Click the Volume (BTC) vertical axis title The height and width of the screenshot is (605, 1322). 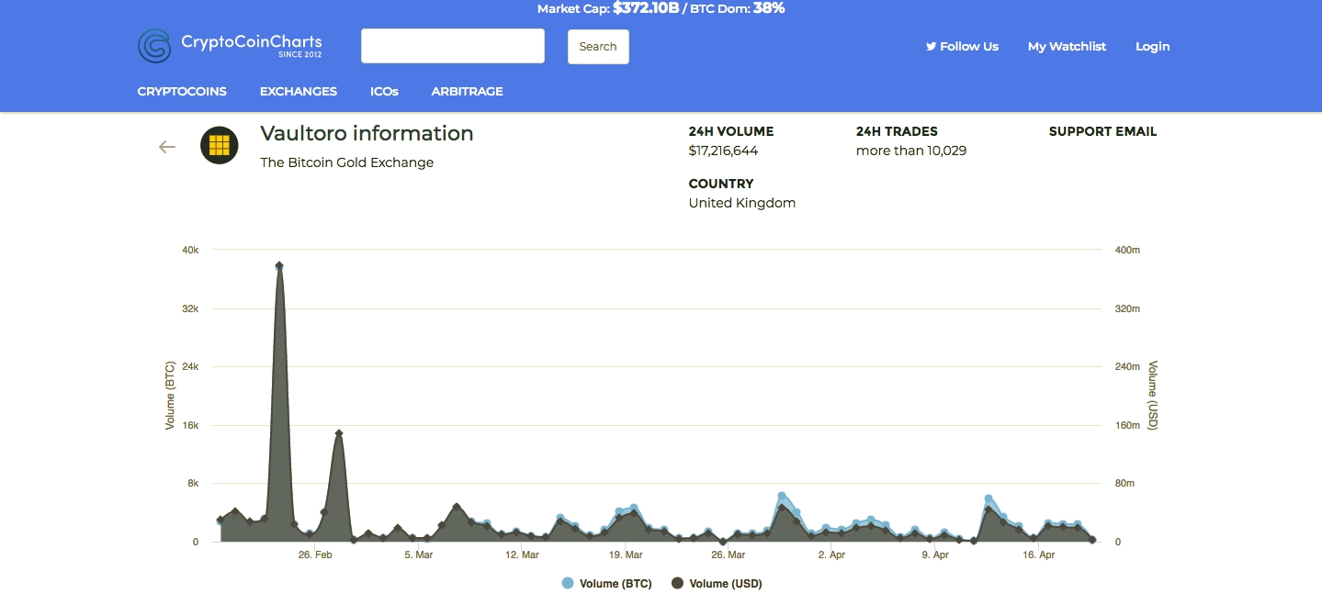click(x=170, y=396)
